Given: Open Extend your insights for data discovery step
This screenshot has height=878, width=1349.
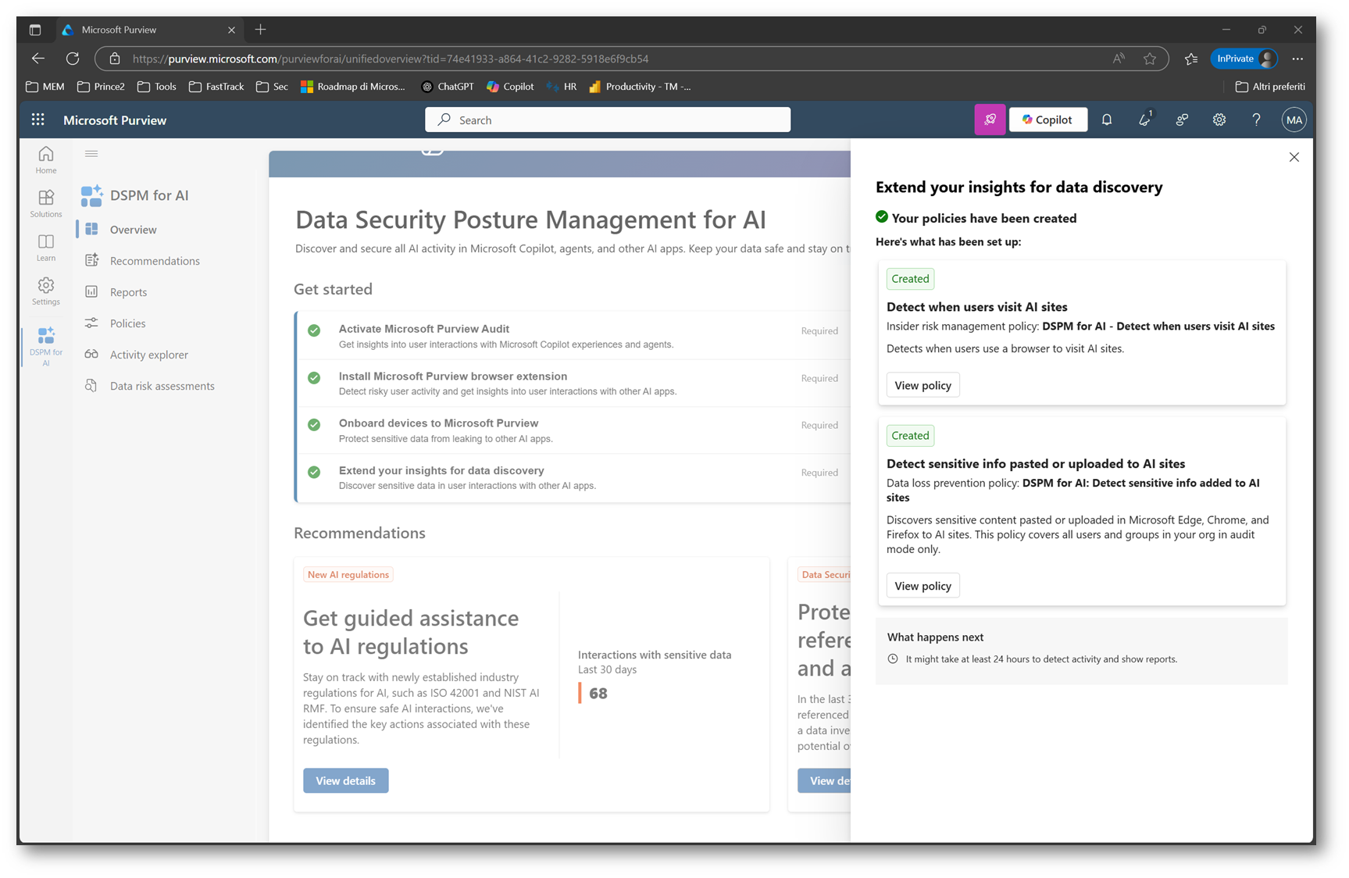Looking at the screenshot, I should pos(573,477).
